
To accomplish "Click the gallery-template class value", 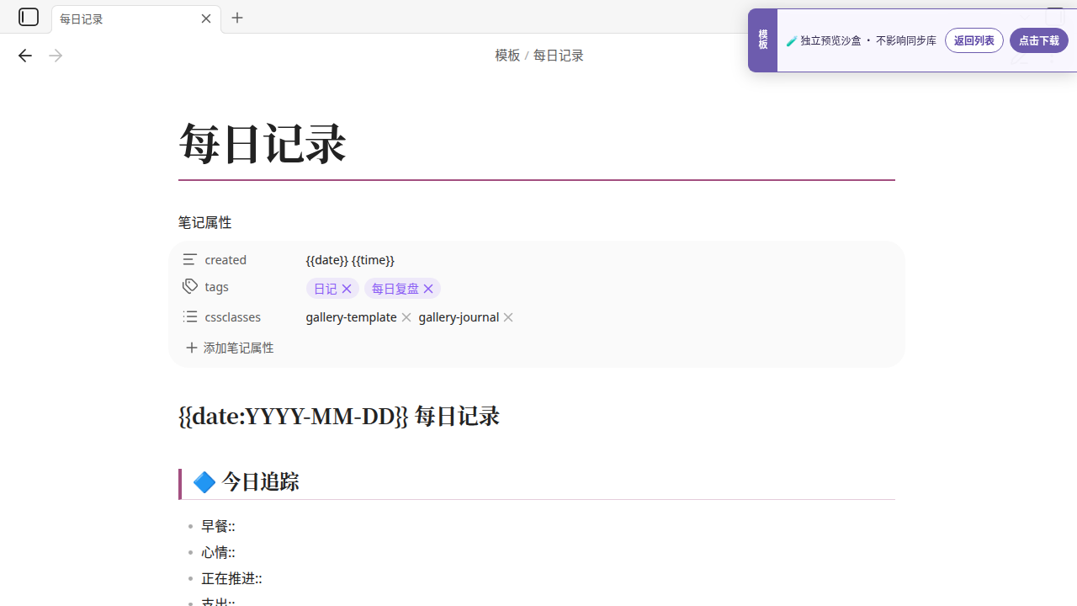I will (x=351, y=317).
